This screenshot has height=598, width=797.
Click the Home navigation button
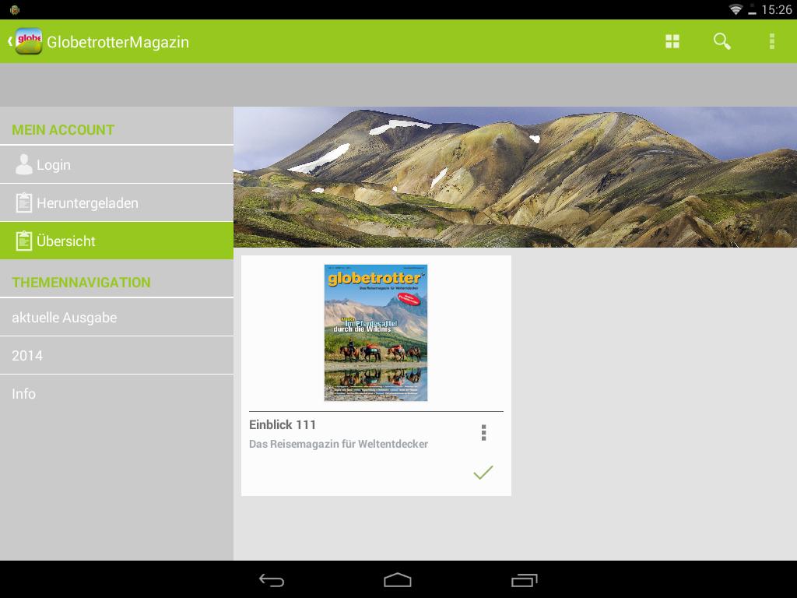click(398, 579)
